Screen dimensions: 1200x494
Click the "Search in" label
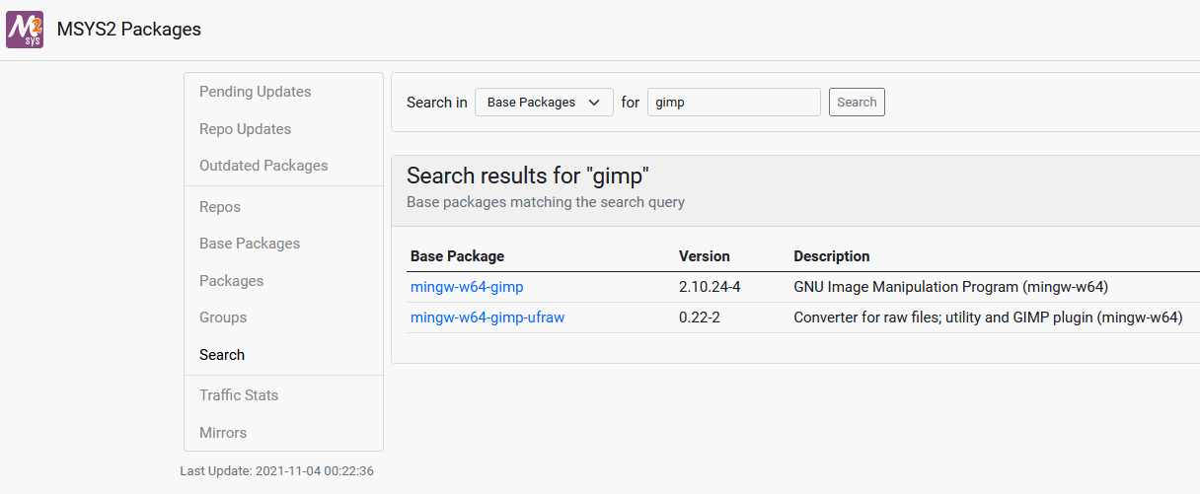[x=437, y=103]
